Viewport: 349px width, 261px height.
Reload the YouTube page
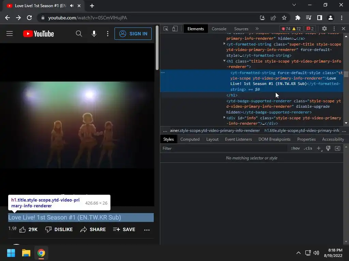click(29, 18)
